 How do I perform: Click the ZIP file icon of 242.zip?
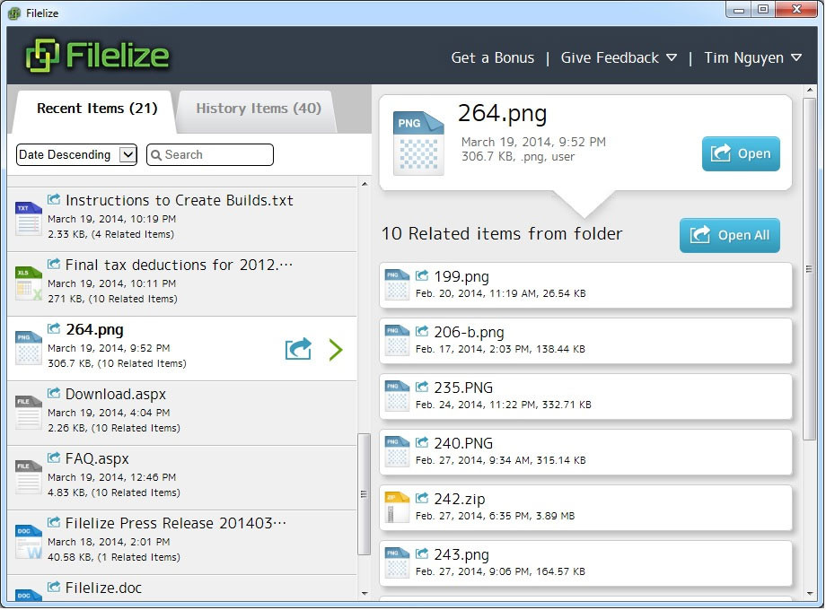pyautogui.click(x=397, y=508)
